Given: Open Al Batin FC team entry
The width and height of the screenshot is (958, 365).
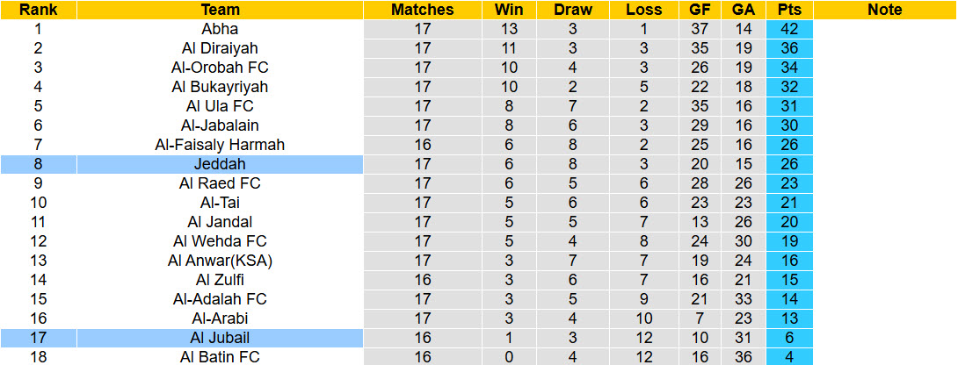Looking at the screenshot, I should pyautogui.click(x=220, y=356).
